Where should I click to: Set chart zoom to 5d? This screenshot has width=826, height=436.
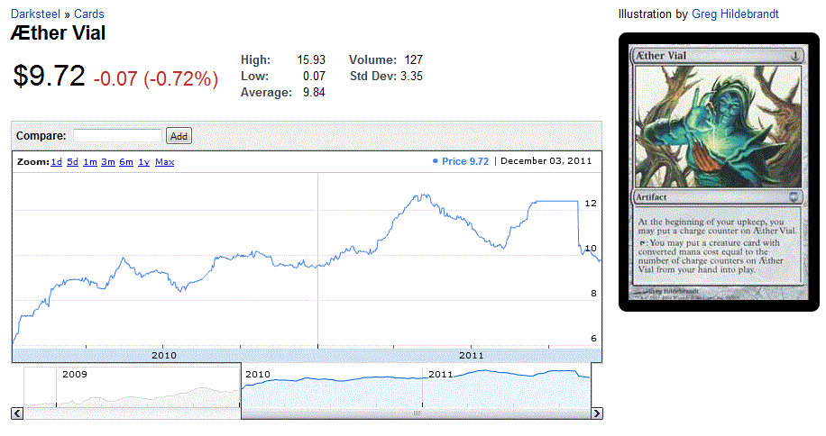point(72,162)
